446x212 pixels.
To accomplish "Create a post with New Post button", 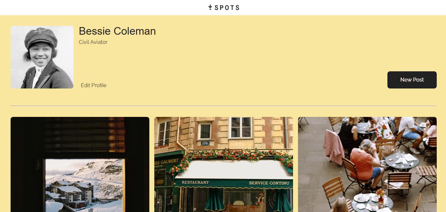I will [x=412, y=80].
